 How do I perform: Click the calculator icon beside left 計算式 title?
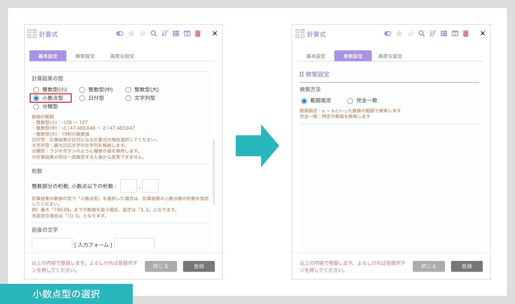(x=32, y=33)
